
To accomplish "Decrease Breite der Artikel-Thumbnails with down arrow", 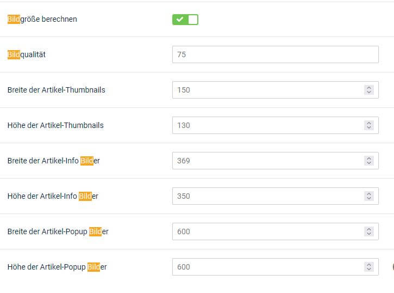I will (369, 92).
